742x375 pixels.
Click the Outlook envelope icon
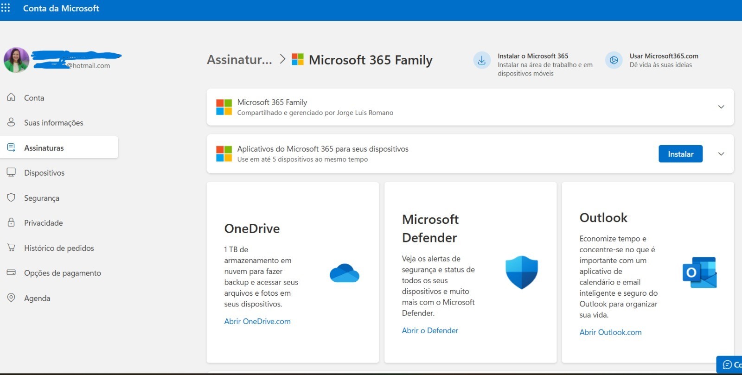pos(700,273)
